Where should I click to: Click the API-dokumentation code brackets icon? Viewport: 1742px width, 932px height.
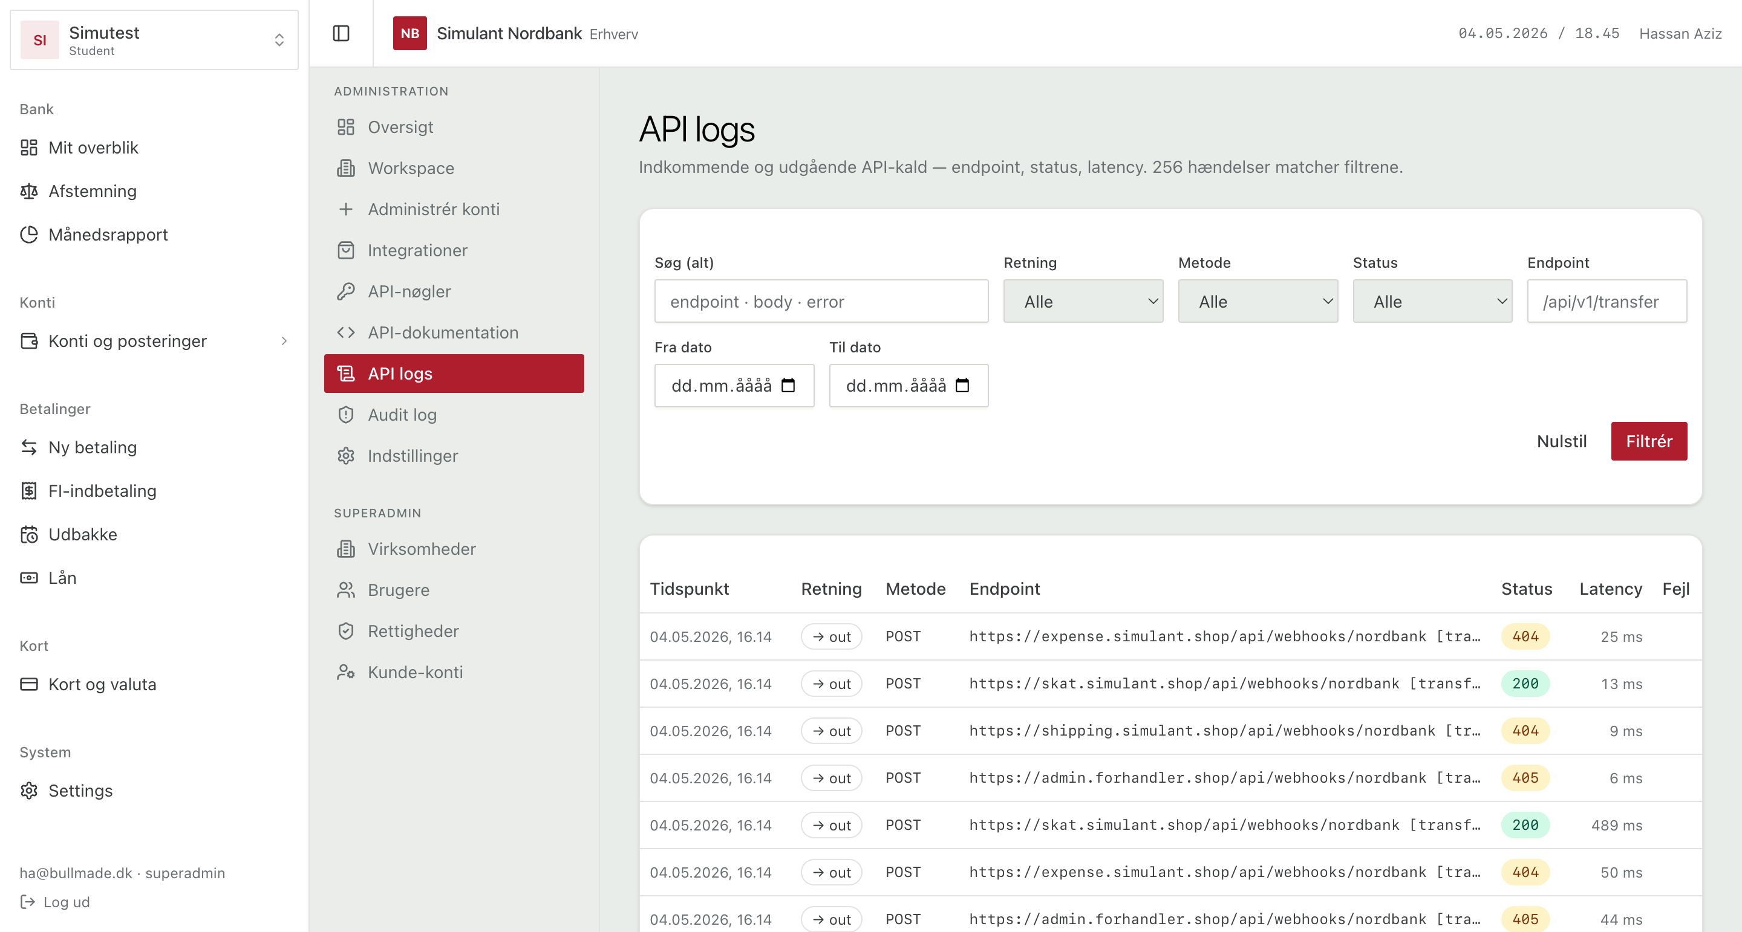pos(345,332)
